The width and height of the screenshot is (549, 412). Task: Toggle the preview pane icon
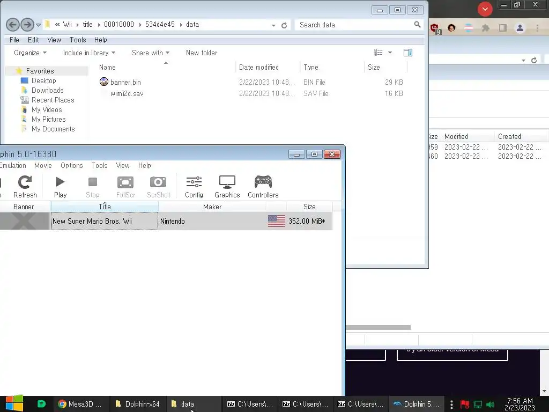point(408,53)
